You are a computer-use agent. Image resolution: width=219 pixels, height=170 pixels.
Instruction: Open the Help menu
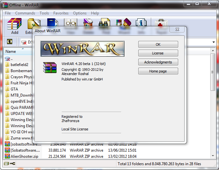coord(95,13)
